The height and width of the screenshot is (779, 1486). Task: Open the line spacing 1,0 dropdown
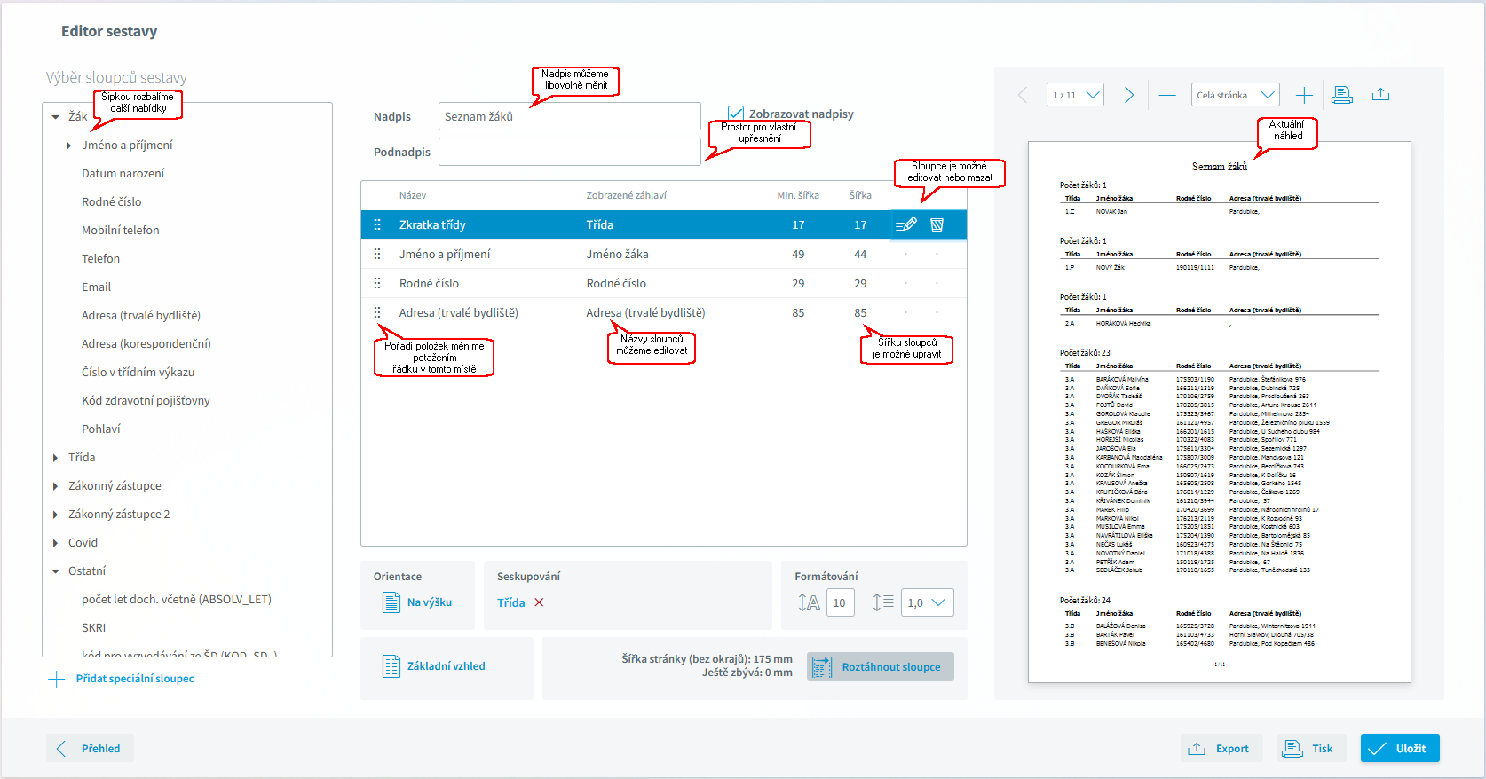coord(927,602)
